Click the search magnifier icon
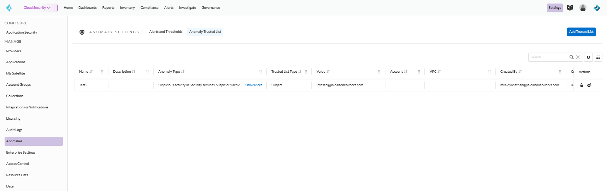 coord(571,57)
